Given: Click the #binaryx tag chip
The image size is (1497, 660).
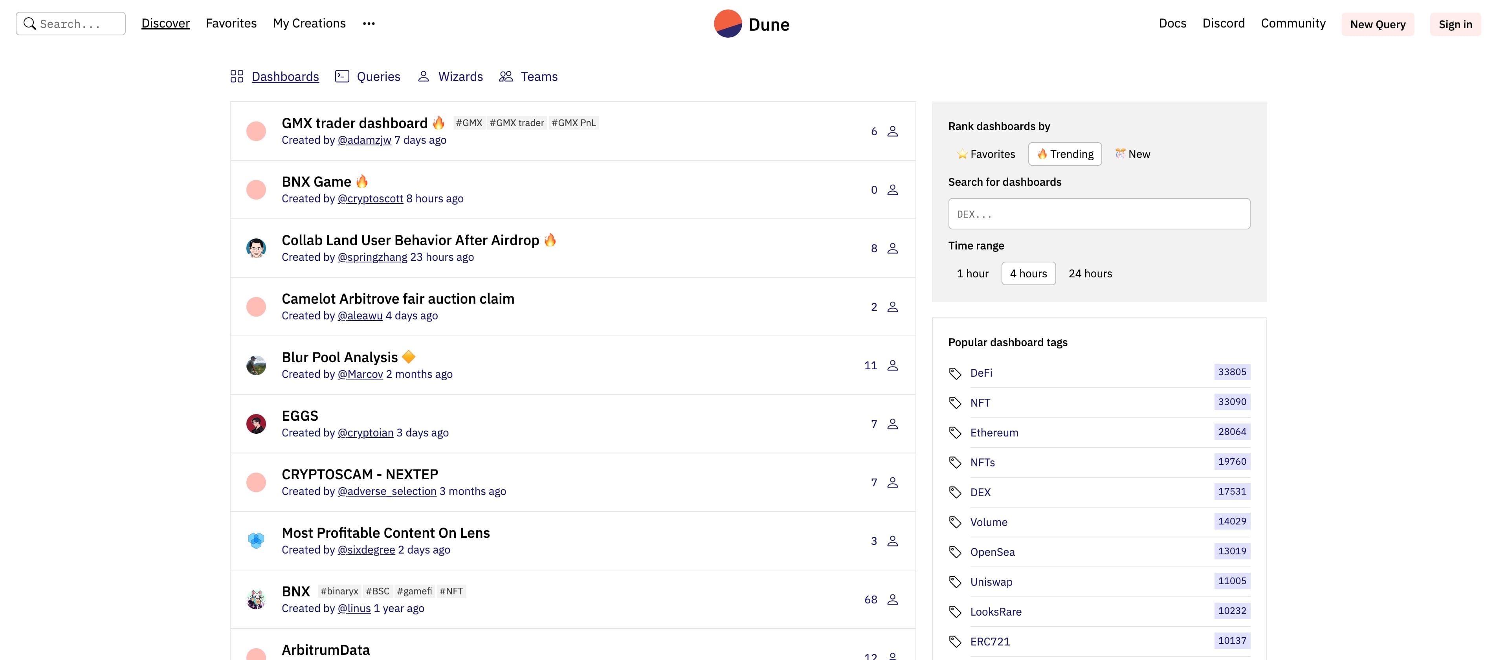Looking at the screenshot, I should 339,591.
